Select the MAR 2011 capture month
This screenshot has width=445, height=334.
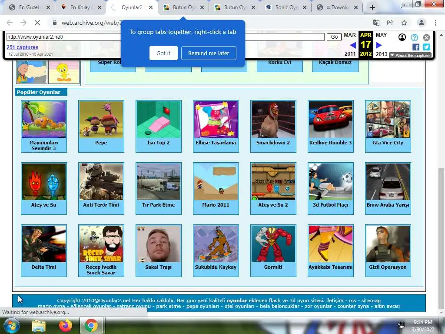350,44
